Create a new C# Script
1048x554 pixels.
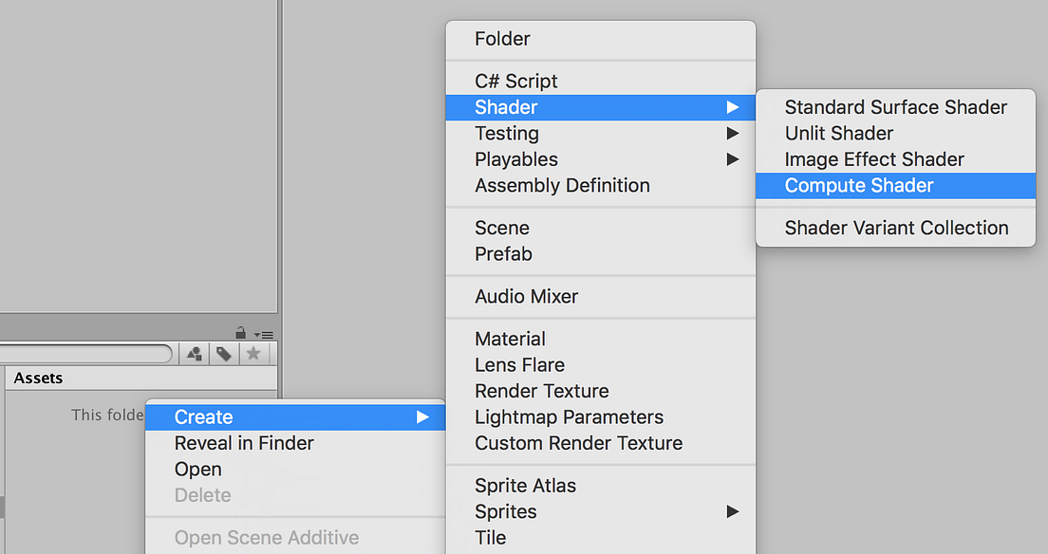pos(516,82)
